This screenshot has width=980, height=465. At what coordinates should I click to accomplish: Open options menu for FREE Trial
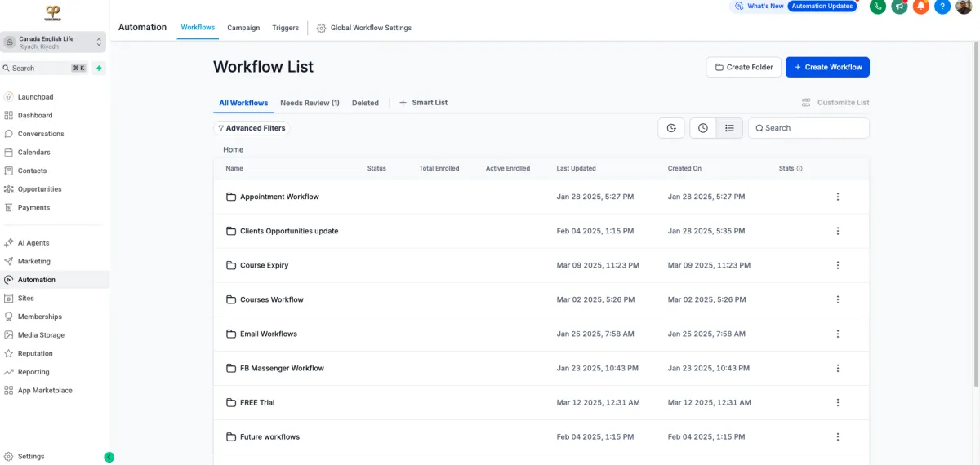point(838,402)
